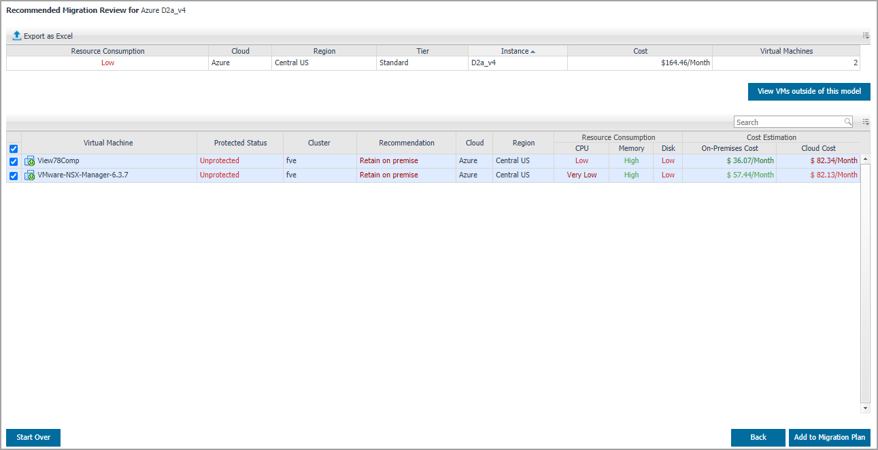
Task: Click scrollbar up arrow in VM table
Action: click(x=865, y=159)
